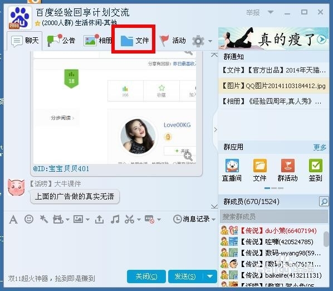Expand the 消息记录 dropdown arrow
The image size is (333, 291).
[x=214, y=220]
